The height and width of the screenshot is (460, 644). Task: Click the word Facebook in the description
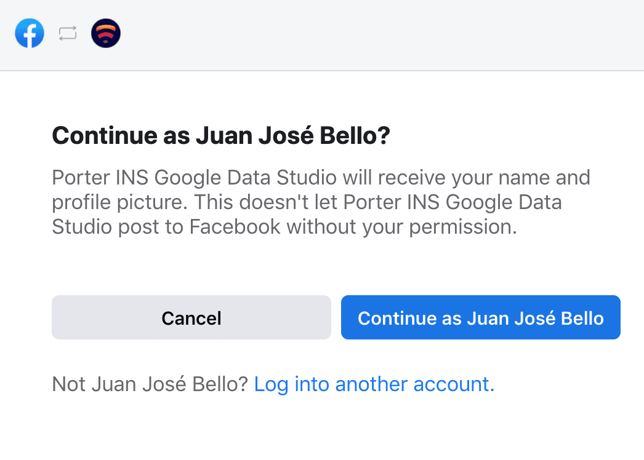pyautogui.click(x=235, y=226)
